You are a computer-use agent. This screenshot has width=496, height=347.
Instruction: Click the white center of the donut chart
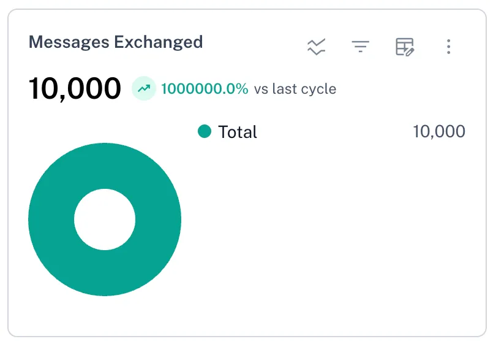click(105, 219)
